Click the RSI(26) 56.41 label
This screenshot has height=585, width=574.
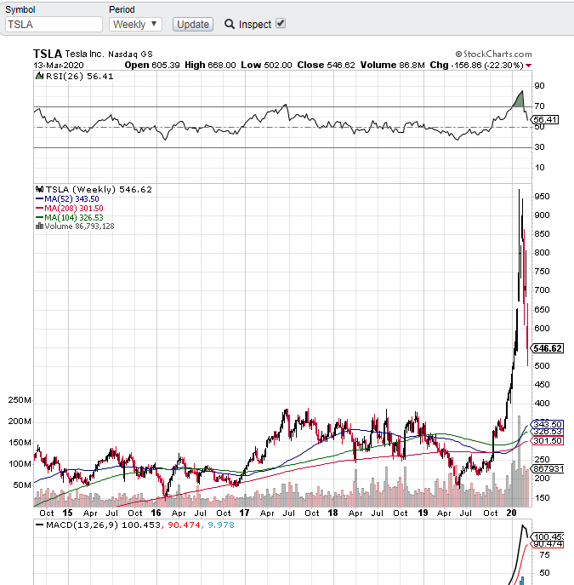point(80,76)
